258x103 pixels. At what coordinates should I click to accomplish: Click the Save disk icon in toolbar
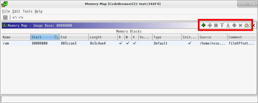click(x=6, y=18)
